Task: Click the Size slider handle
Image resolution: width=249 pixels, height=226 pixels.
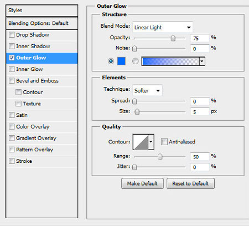Action: pyautogui.click(x=137, y=112)
